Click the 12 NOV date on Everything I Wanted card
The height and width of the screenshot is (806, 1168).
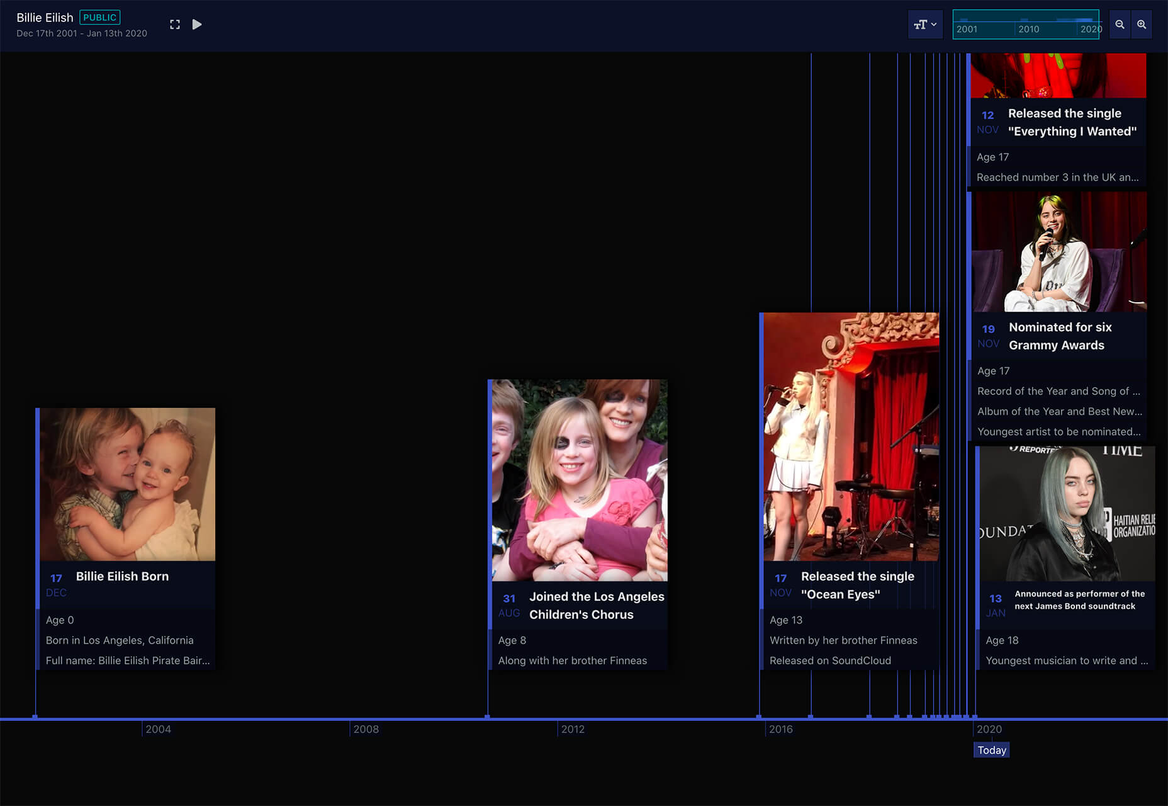(x=988, y=122)
